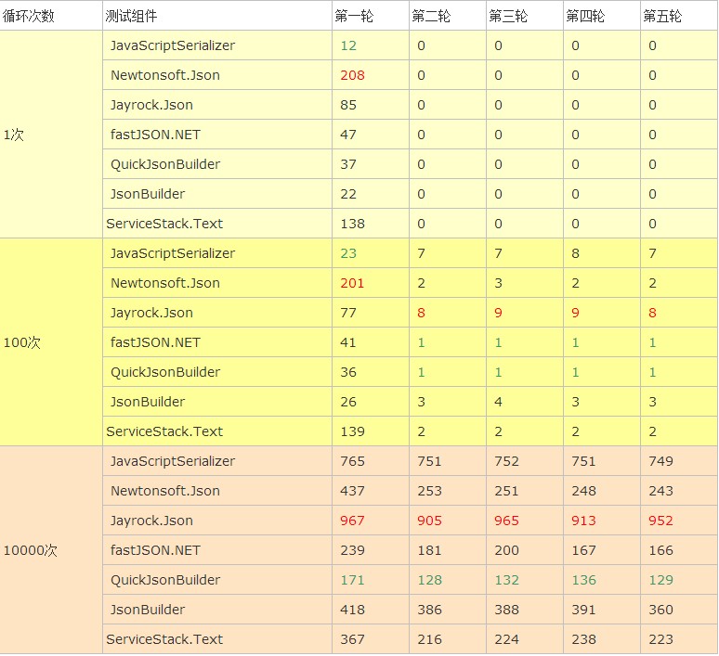Click the only 3 in the 100次 Newtonsoft.Json row

pos(499,283)
